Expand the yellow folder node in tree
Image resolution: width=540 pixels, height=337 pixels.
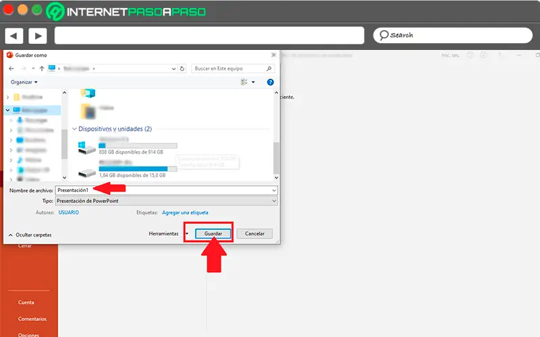point(7,97)
